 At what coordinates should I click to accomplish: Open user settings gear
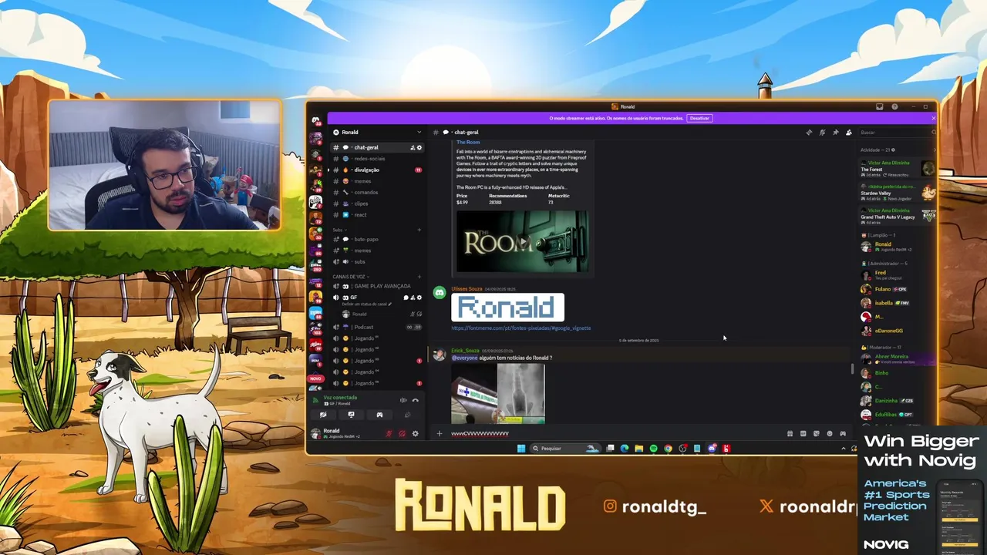415,433
